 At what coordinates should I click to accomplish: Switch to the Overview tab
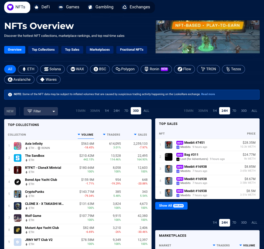tap(15, 50)
